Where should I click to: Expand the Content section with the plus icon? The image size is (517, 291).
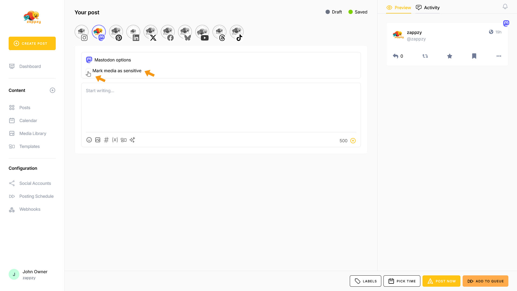pos(53,90)
